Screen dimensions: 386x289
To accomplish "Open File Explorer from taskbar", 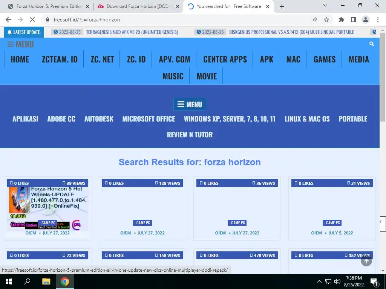I will click(46, 281).
